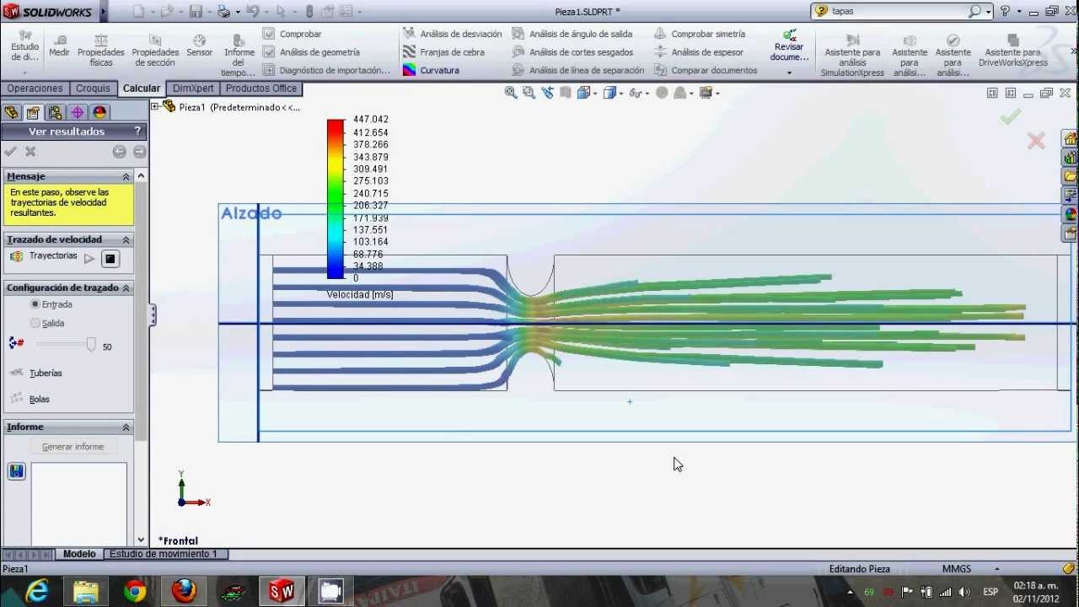
Task: Open Comprobar simetría tool
Action: pyautogui.click(x=700, y=34)
